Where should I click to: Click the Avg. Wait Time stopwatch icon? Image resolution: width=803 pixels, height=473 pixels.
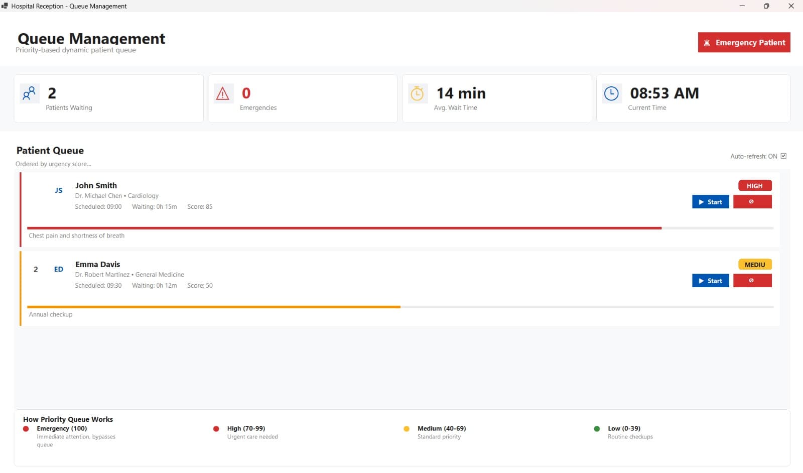coord(418,93)
